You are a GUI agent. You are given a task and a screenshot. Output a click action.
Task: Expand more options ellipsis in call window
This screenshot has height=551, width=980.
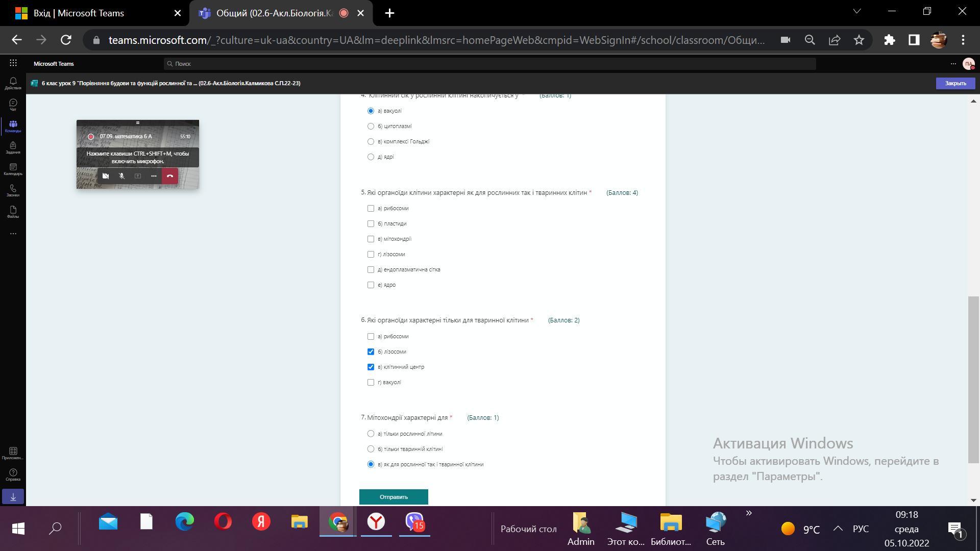point(154,176)
